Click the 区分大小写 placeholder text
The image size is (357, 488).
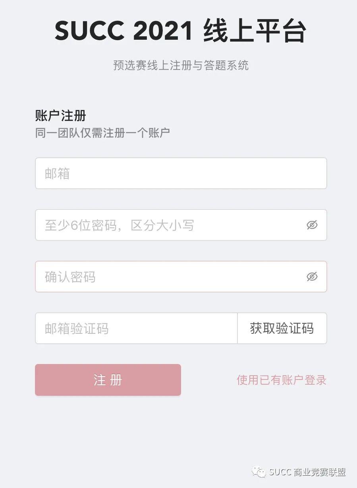coord(162,225)
